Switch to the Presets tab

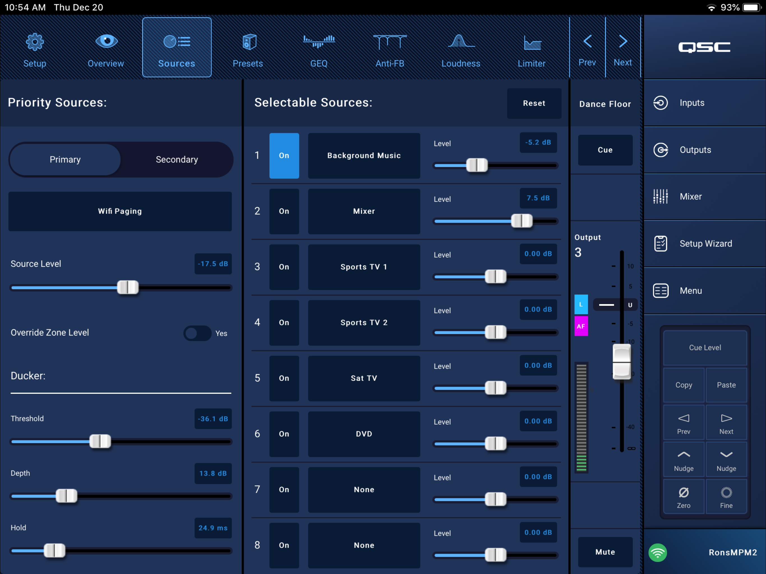tap(248, 48)
